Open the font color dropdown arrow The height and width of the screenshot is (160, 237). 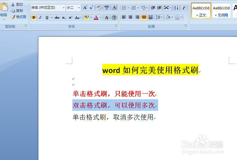pyautogui.click(x=101, y=18)
